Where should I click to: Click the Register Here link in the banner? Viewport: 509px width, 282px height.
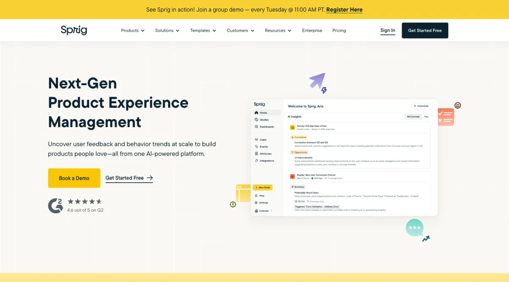[344, 9]
